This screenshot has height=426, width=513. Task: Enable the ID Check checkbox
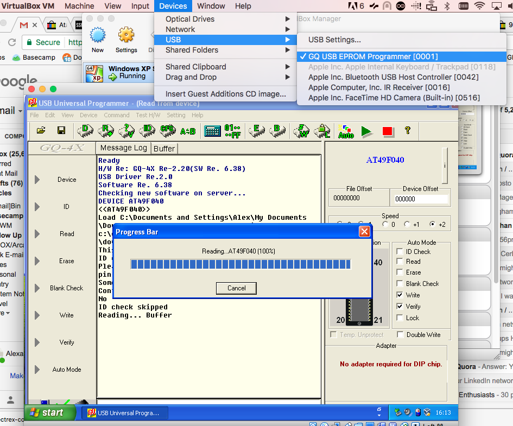400,252
